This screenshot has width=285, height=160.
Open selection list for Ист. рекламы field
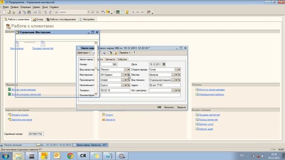click(173, 90)
